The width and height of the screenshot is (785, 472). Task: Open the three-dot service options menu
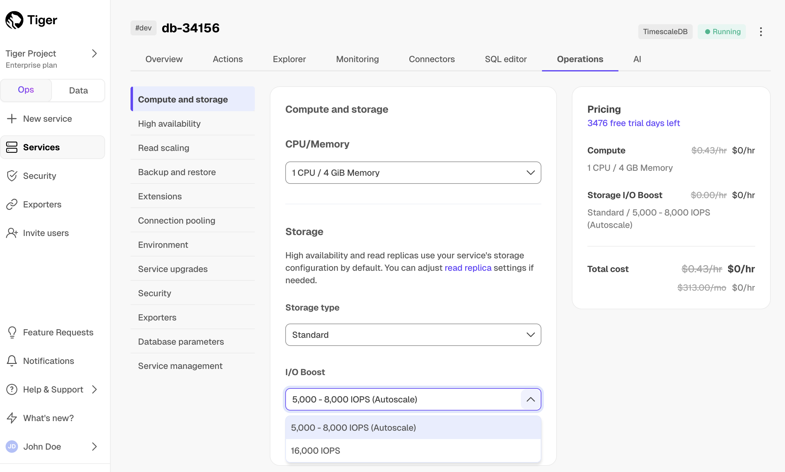click(x=760, y=31)
